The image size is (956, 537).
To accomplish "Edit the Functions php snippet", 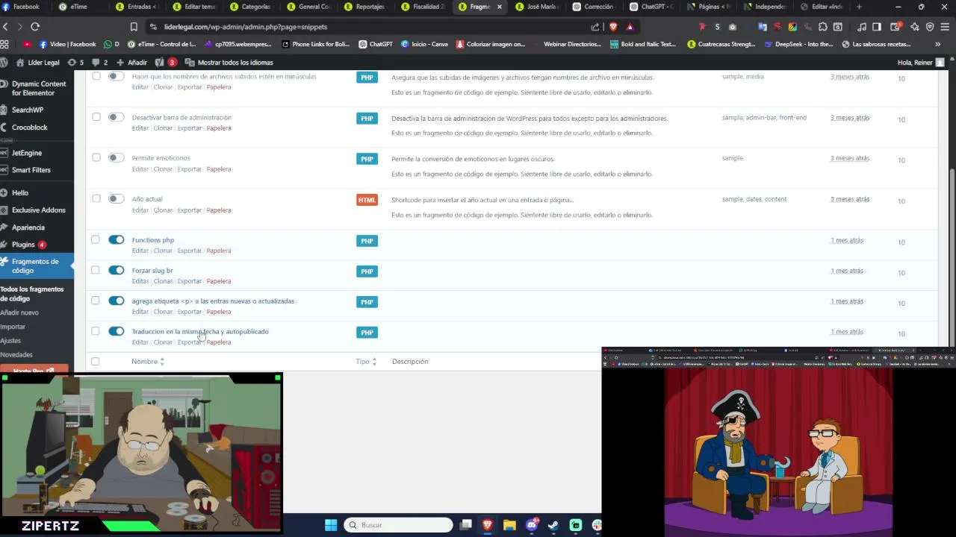I will pos(140,251).
